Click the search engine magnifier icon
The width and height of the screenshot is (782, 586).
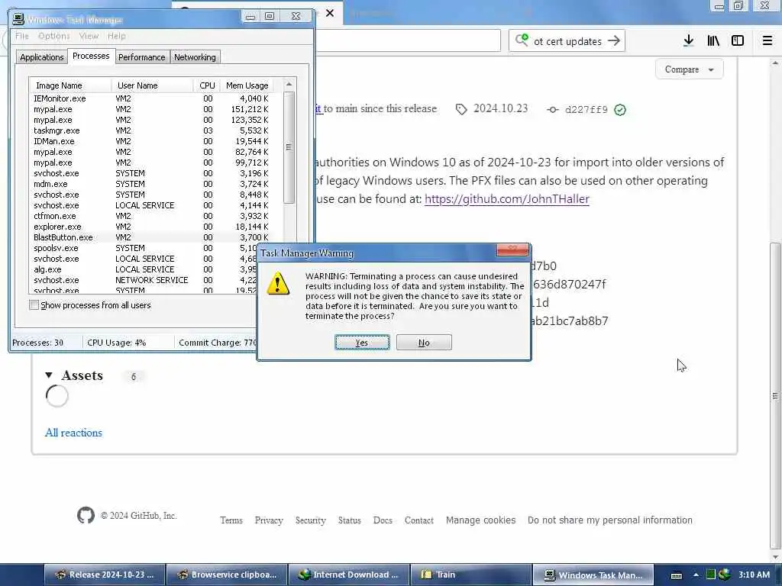coord(522,40)
